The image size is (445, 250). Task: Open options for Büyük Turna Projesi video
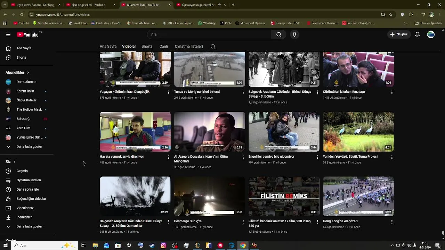(392, 157)
